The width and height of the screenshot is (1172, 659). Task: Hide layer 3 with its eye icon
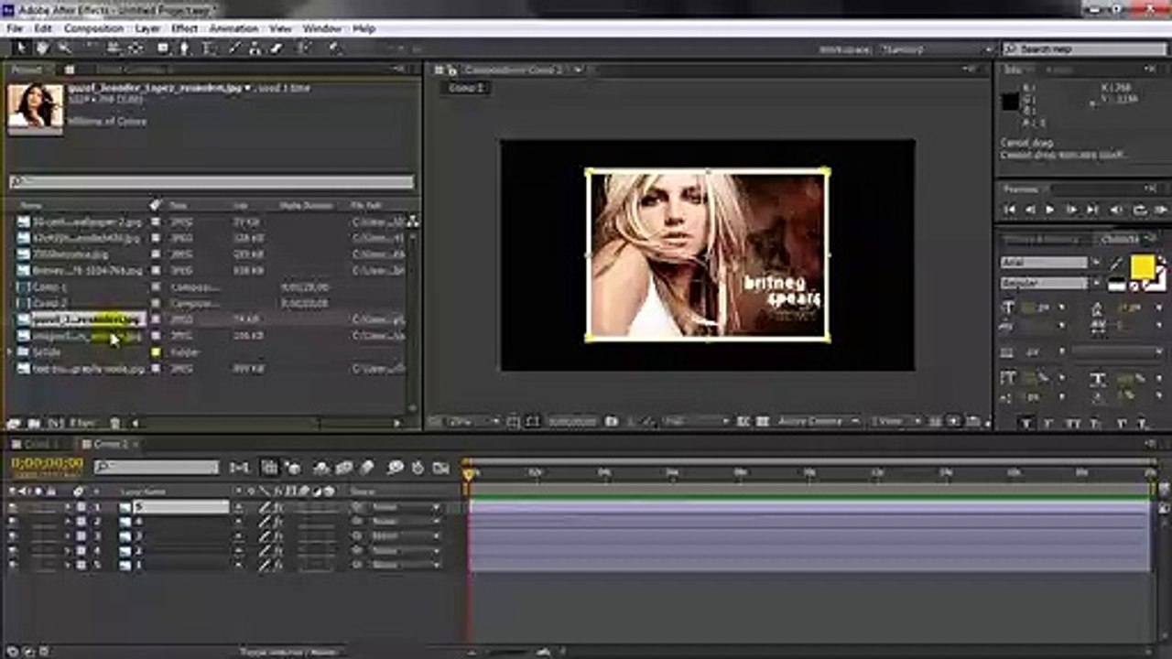coord(13,536)
